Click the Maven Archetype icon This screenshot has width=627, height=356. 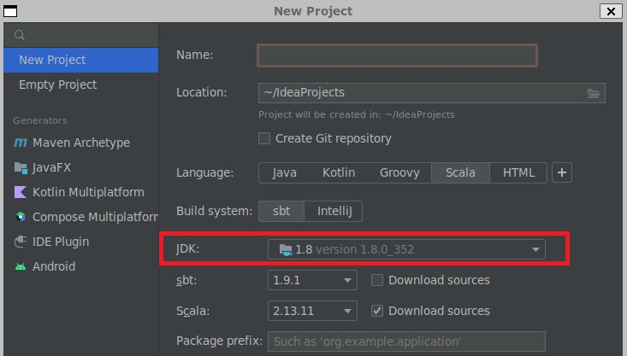point(21,143)
